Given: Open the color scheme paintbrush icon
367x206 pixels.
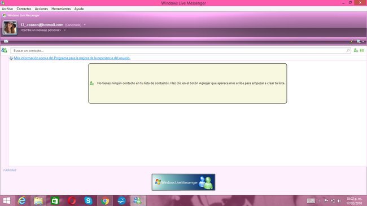Looking at the screenshot, I should (x=352, y=41).
